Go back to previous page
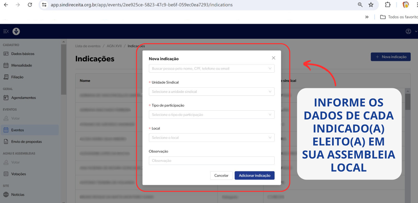418x203 pixels. (x=6, y=5)
